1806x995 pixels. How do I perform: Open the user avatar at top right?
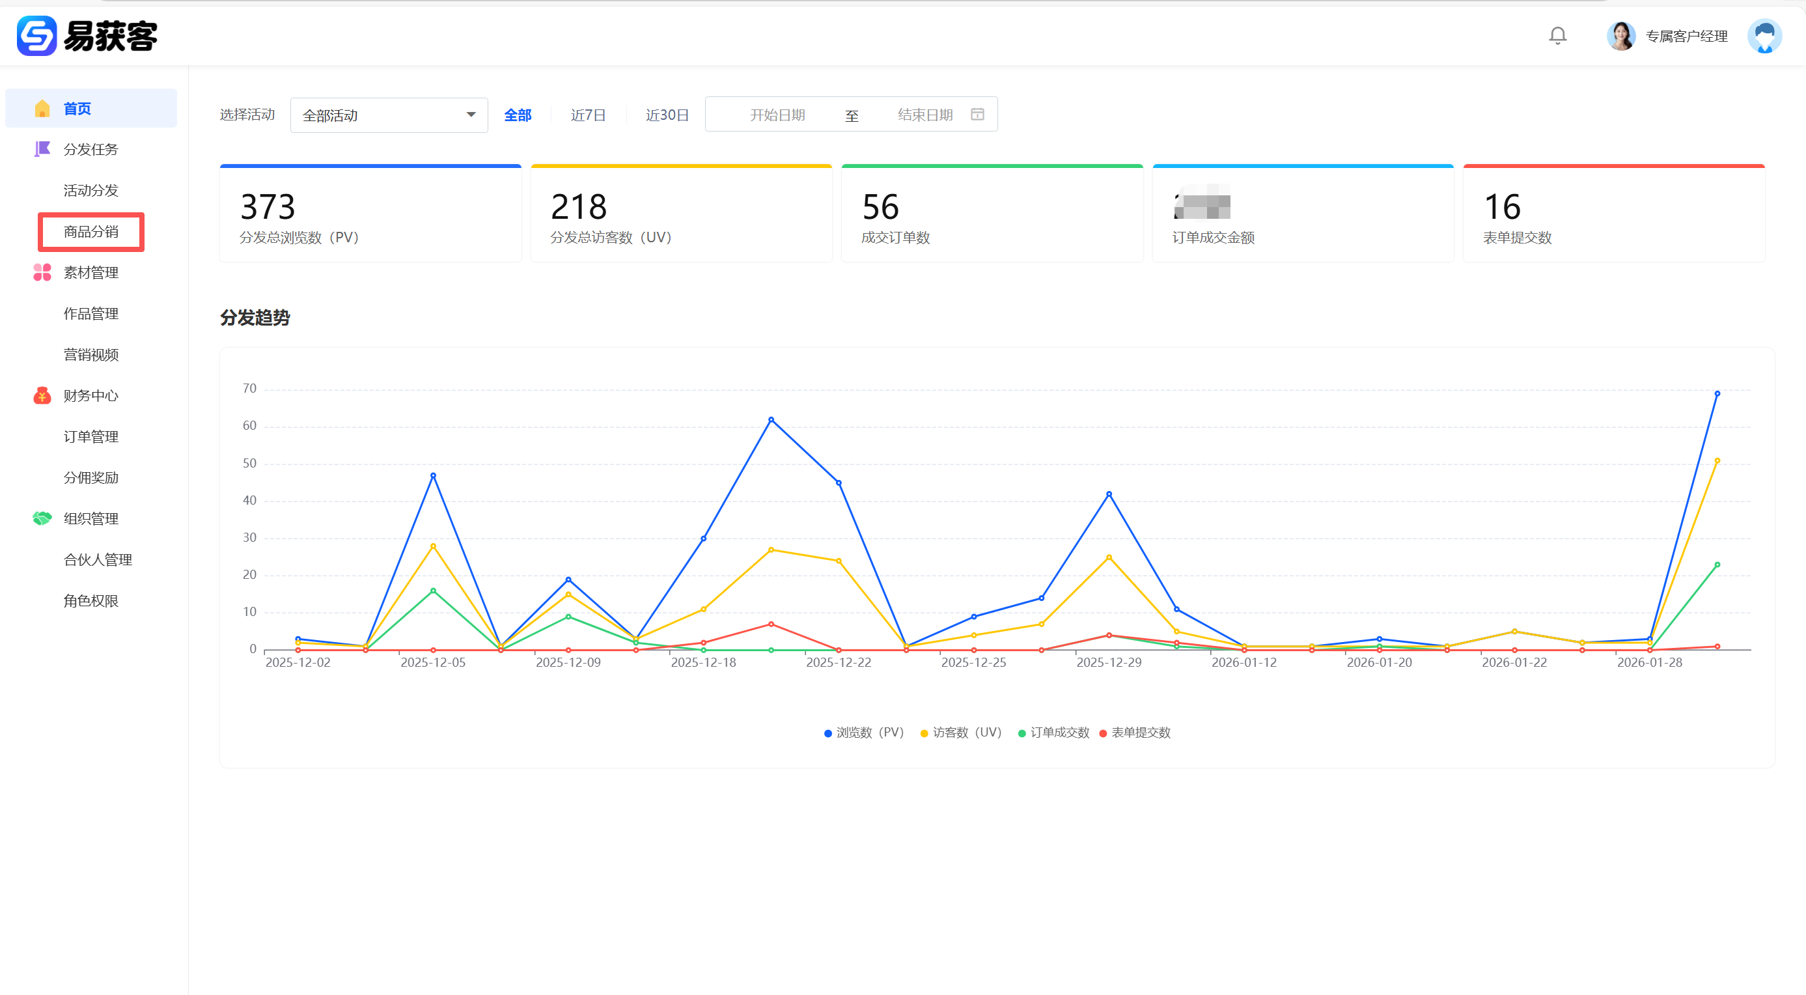[x=1764, y=36]
